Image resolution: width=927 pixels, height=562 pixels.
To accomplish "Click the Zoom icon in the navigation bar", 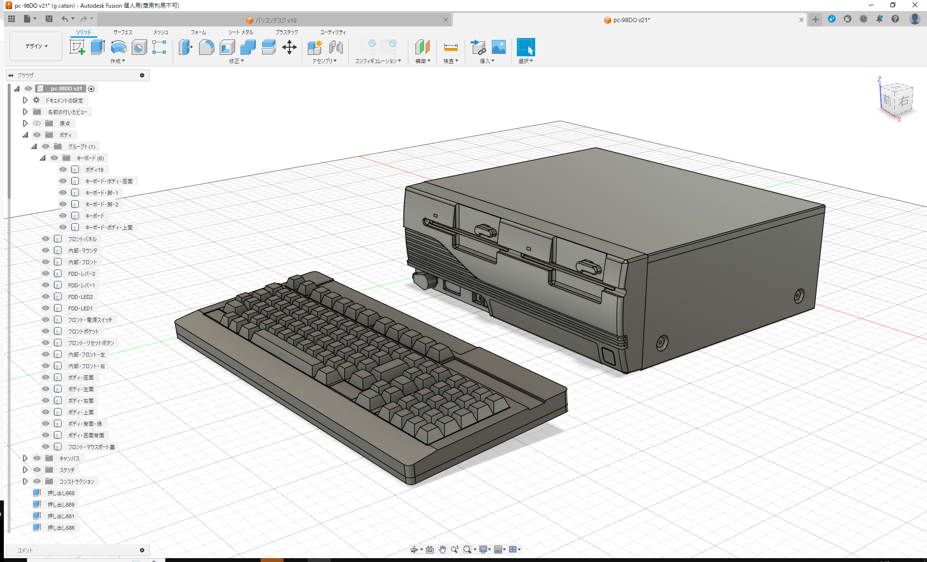I will 455,549.
